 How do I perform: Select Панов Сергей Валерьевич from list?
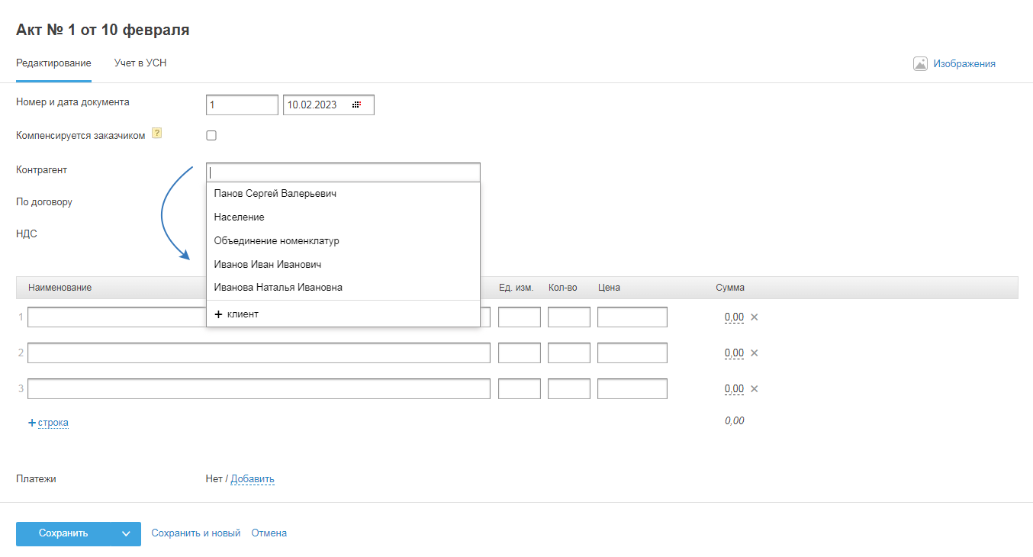pyautogui.click(x=275, y=194)
